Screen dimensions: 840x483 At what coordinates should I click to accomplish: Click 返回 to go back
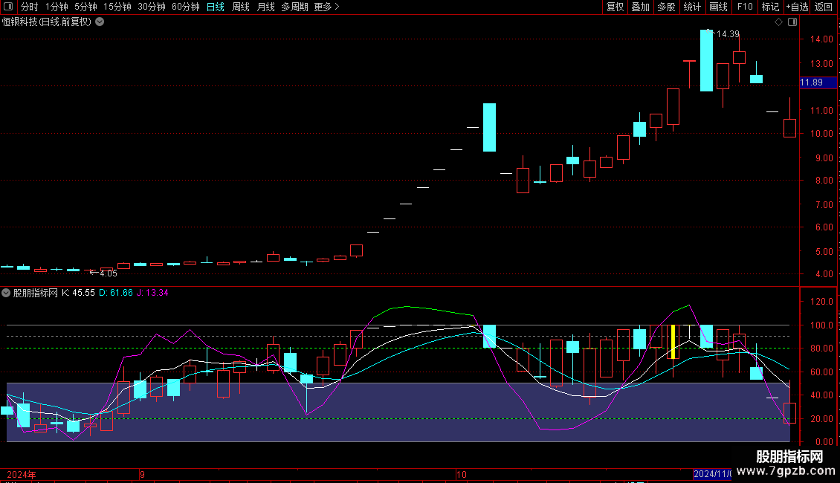pos(824,7)
